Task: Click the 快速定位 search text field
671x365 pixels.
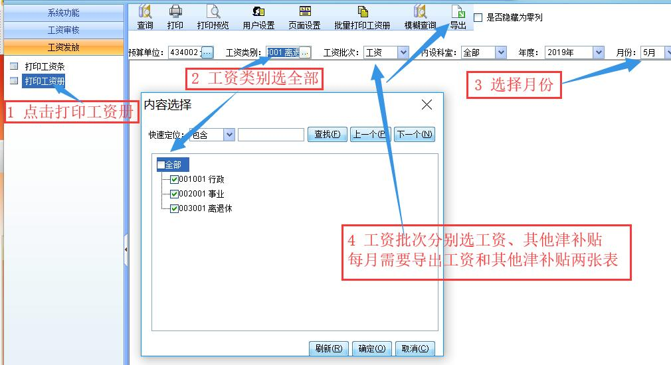Action: tap(270, 135)
